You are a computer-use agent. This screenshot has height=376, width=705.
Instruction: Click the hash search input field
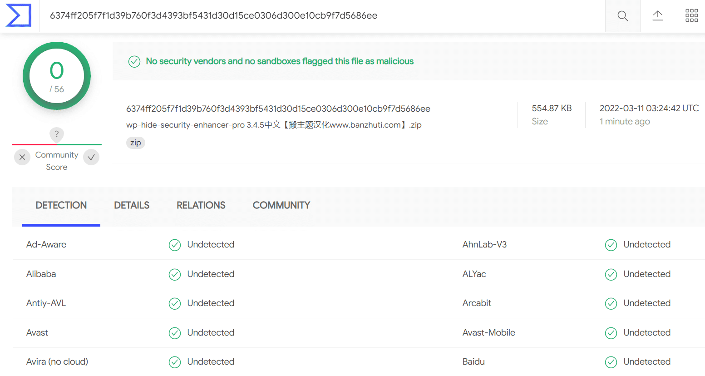(322, 15)
